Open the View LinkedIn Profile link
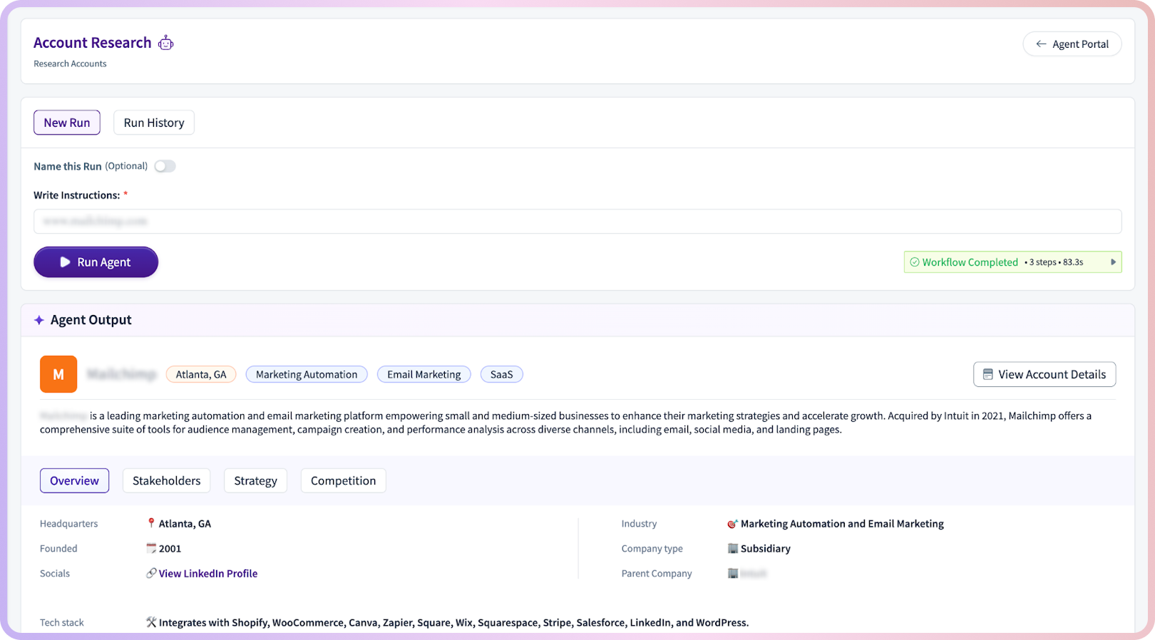1155x640 pixels. [208, 573]
